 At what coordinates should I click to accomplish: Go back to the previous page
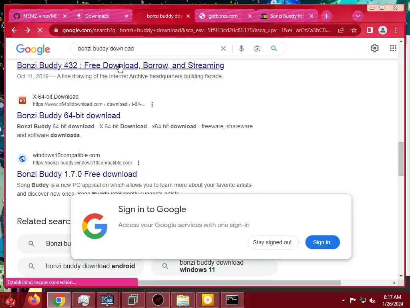(x=14, y=30)
